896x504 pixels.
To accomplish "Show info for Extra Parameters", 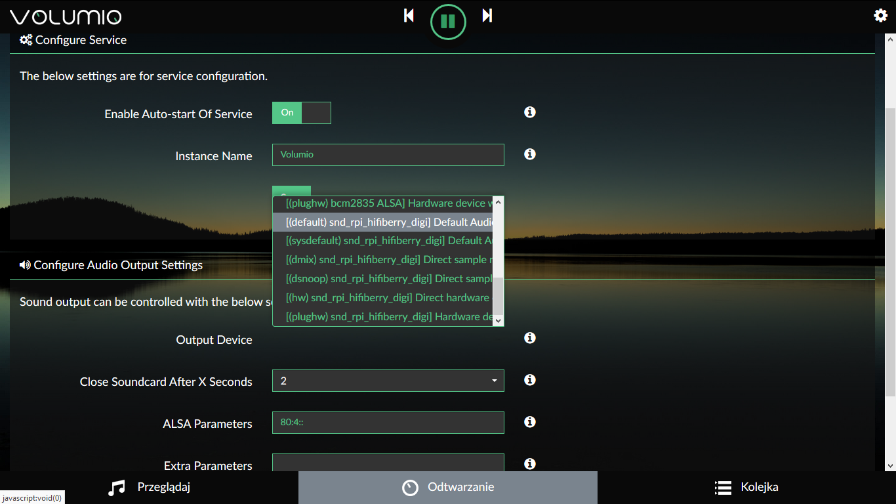I will pyautogui.click(x=530, y=464).
